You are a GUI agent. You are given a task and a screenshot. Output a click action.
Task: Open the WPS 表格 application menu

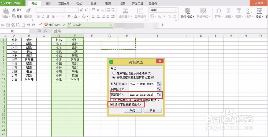(x=13, y=3)
